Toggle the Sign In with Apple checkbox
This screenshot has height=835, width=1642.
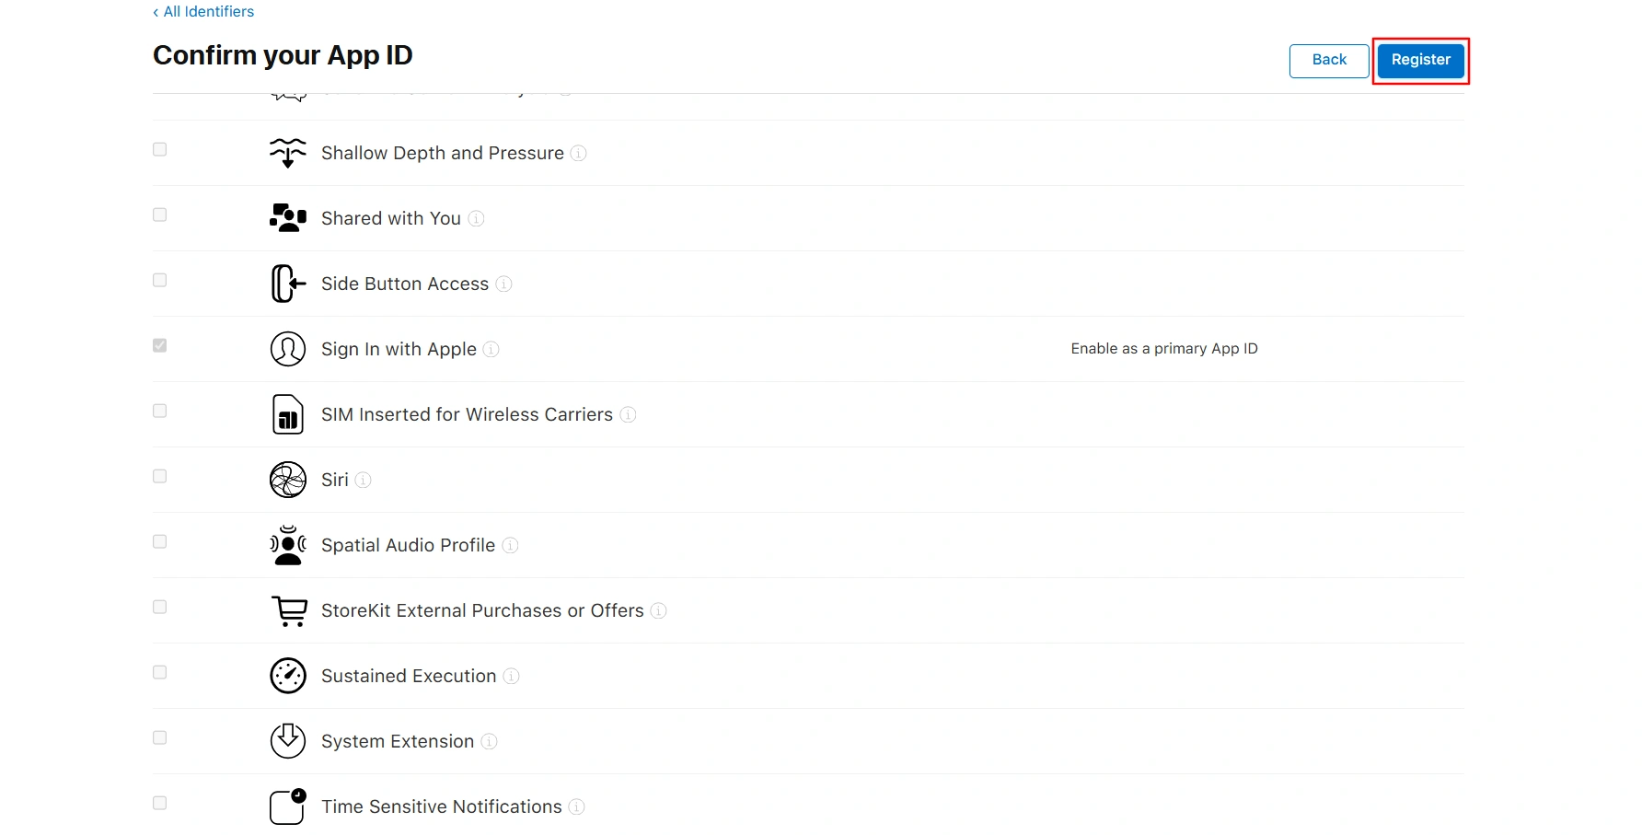click(160, 345)
